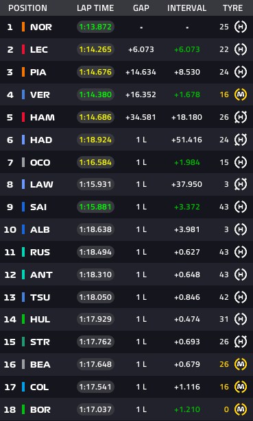The width and height of the screenshot is (253, 421).
Task: Select driver row SAI
Action: tap(126, 207)
